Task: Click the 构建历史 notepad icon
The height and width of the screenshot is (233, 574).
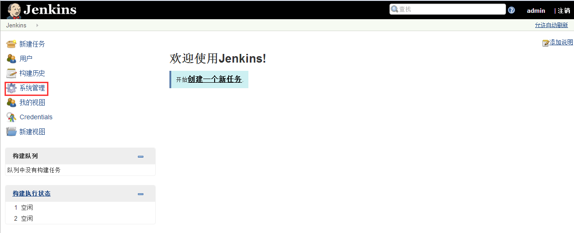Action: coord(11,73)
